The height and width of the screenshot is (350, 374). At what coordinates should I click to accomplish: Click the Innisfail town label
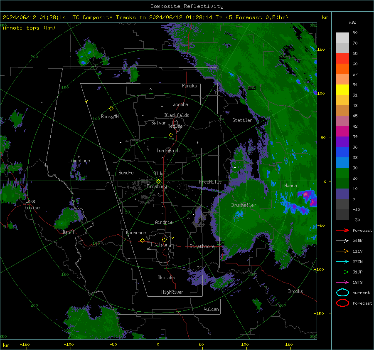pyautogui.click(x=168, y=151)
